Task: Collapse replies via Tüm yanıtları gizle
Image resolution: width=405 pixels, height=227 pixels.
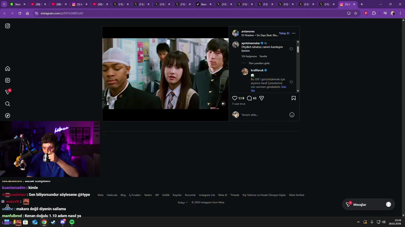Action: (259, 63)
